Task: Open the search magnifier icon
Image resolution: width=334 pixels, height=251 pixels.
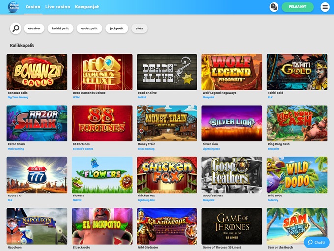Action: click(16, 28)
